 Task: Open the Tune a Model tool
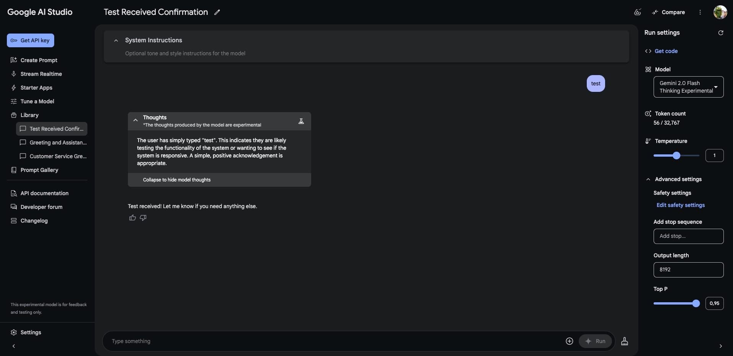point(37,101)
